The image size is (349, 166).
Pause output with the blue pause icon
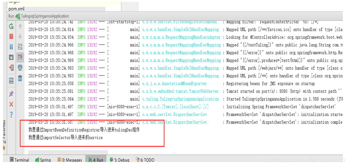pyautogui.click(x=11, y=47)
